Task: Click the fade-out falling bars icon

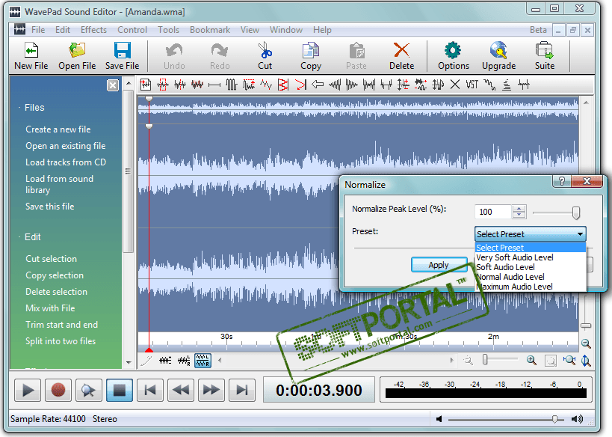Action: 352,85
